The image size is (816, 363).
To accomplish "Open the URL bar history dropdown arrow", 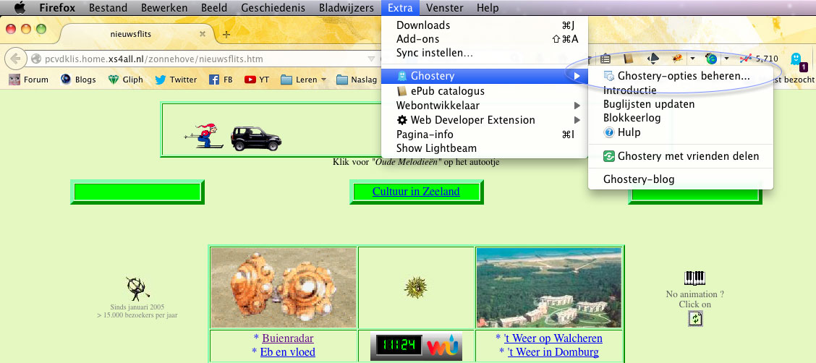I will click(371, 59).
